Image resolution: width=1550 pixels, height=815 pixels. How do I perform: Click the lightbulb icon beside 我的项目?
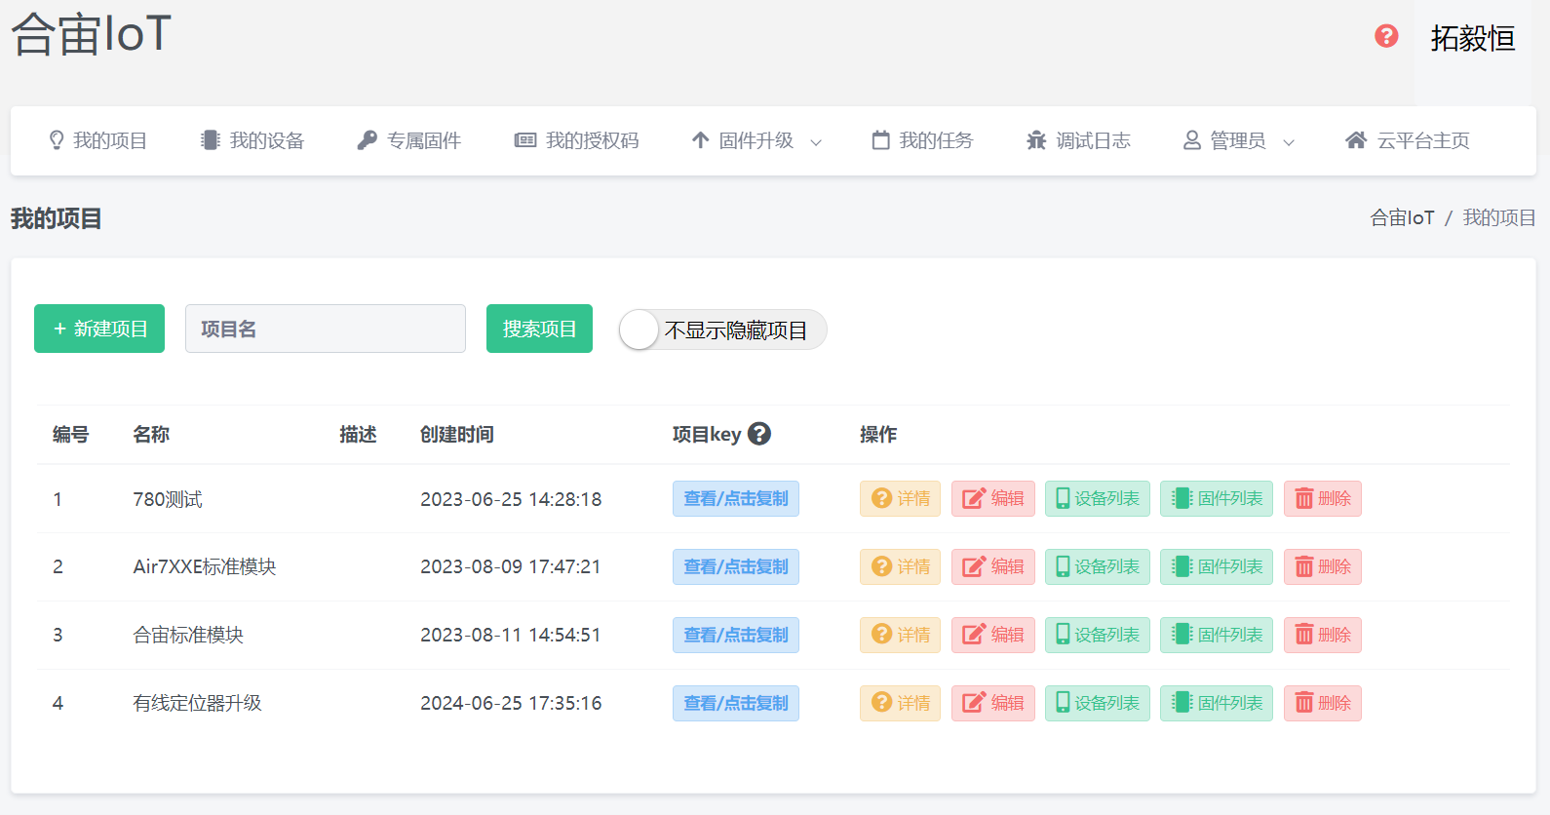tap(57, 140)
